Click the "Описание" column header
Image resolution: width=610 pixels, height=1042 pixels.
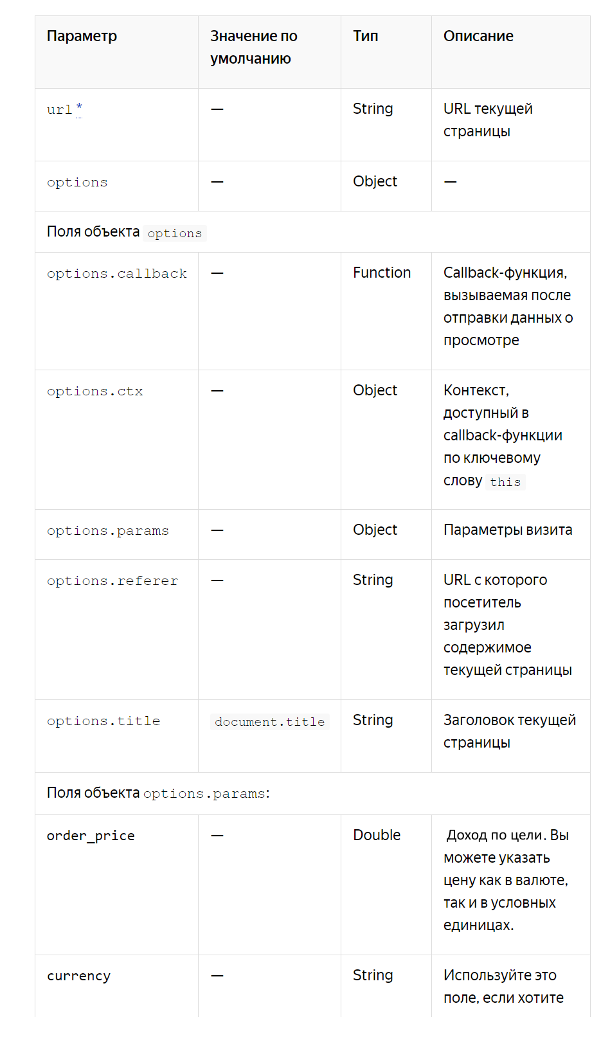478,36
